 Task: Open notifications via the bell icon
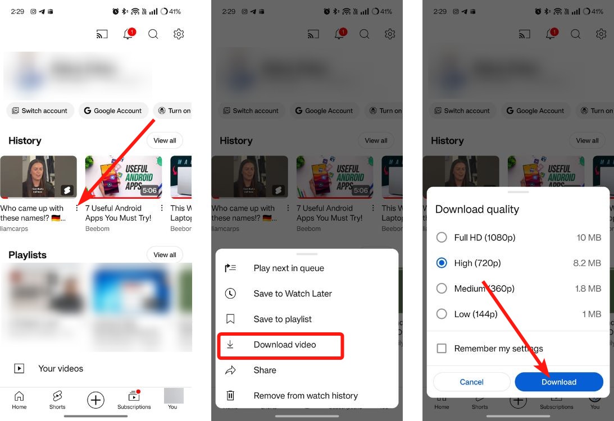(x=128, y=34)
